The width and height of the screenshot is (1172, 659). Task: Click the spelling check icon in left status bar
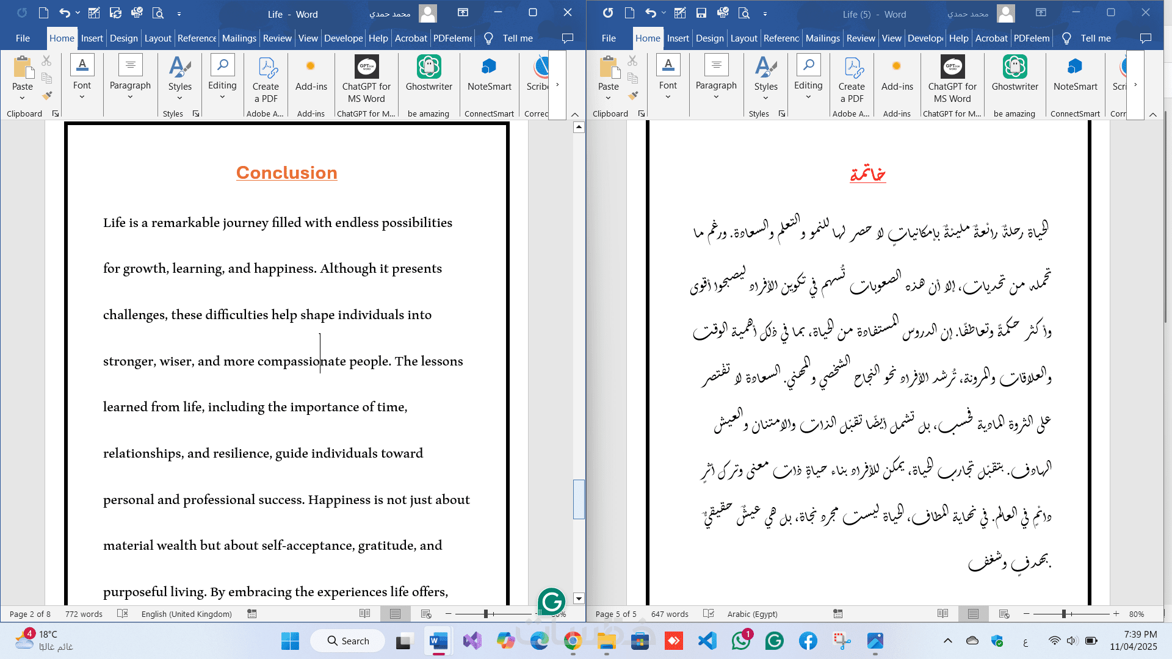(123, 614)
